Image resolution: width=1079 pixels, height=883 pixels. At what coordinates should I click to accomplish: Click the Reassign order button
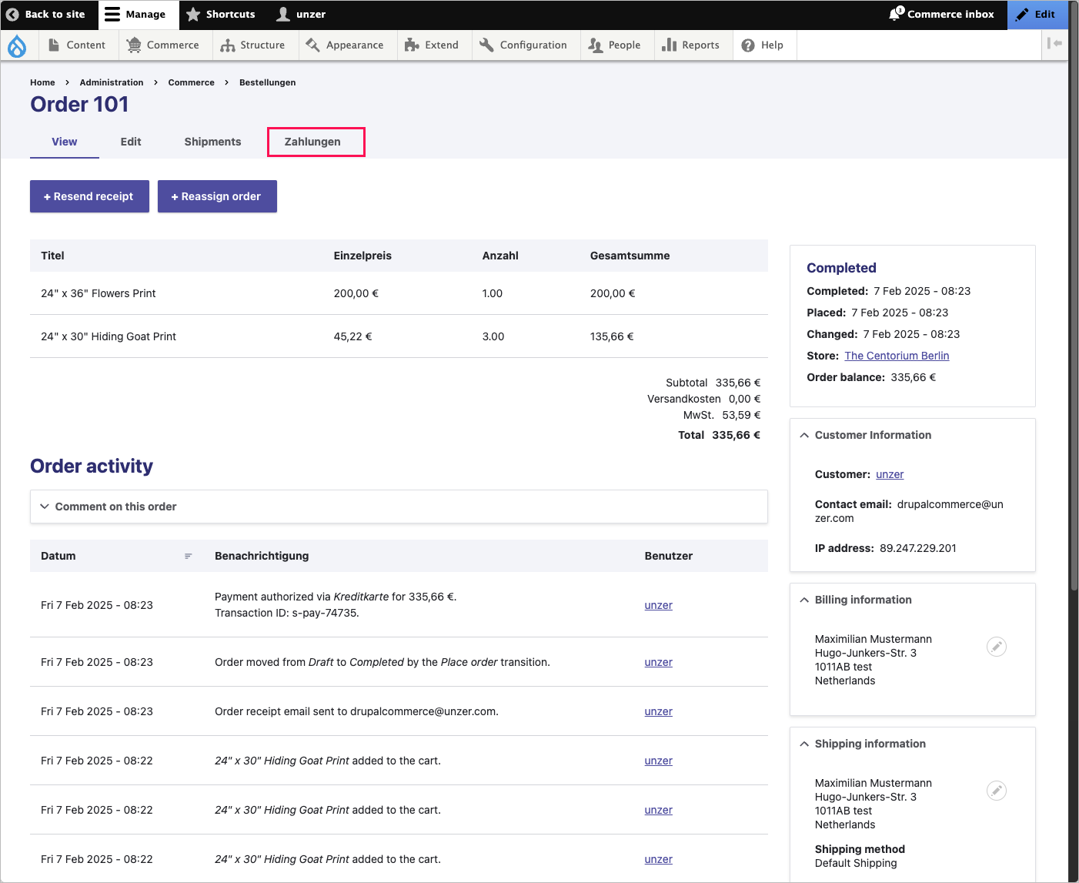[x=217, y=196]
